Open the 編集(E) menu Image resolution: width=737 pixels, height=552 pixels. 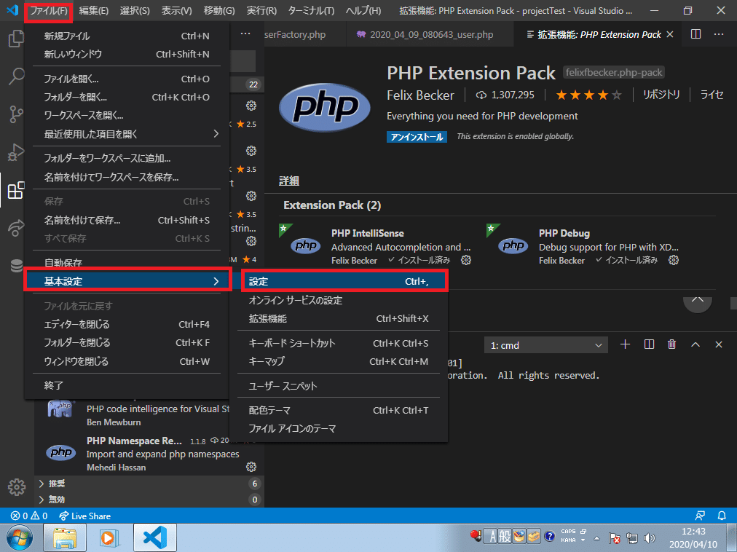[93, 10]
